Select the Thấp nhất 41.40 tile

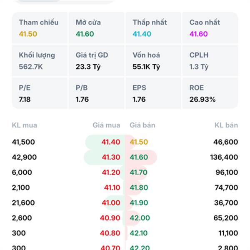point(153,28)
